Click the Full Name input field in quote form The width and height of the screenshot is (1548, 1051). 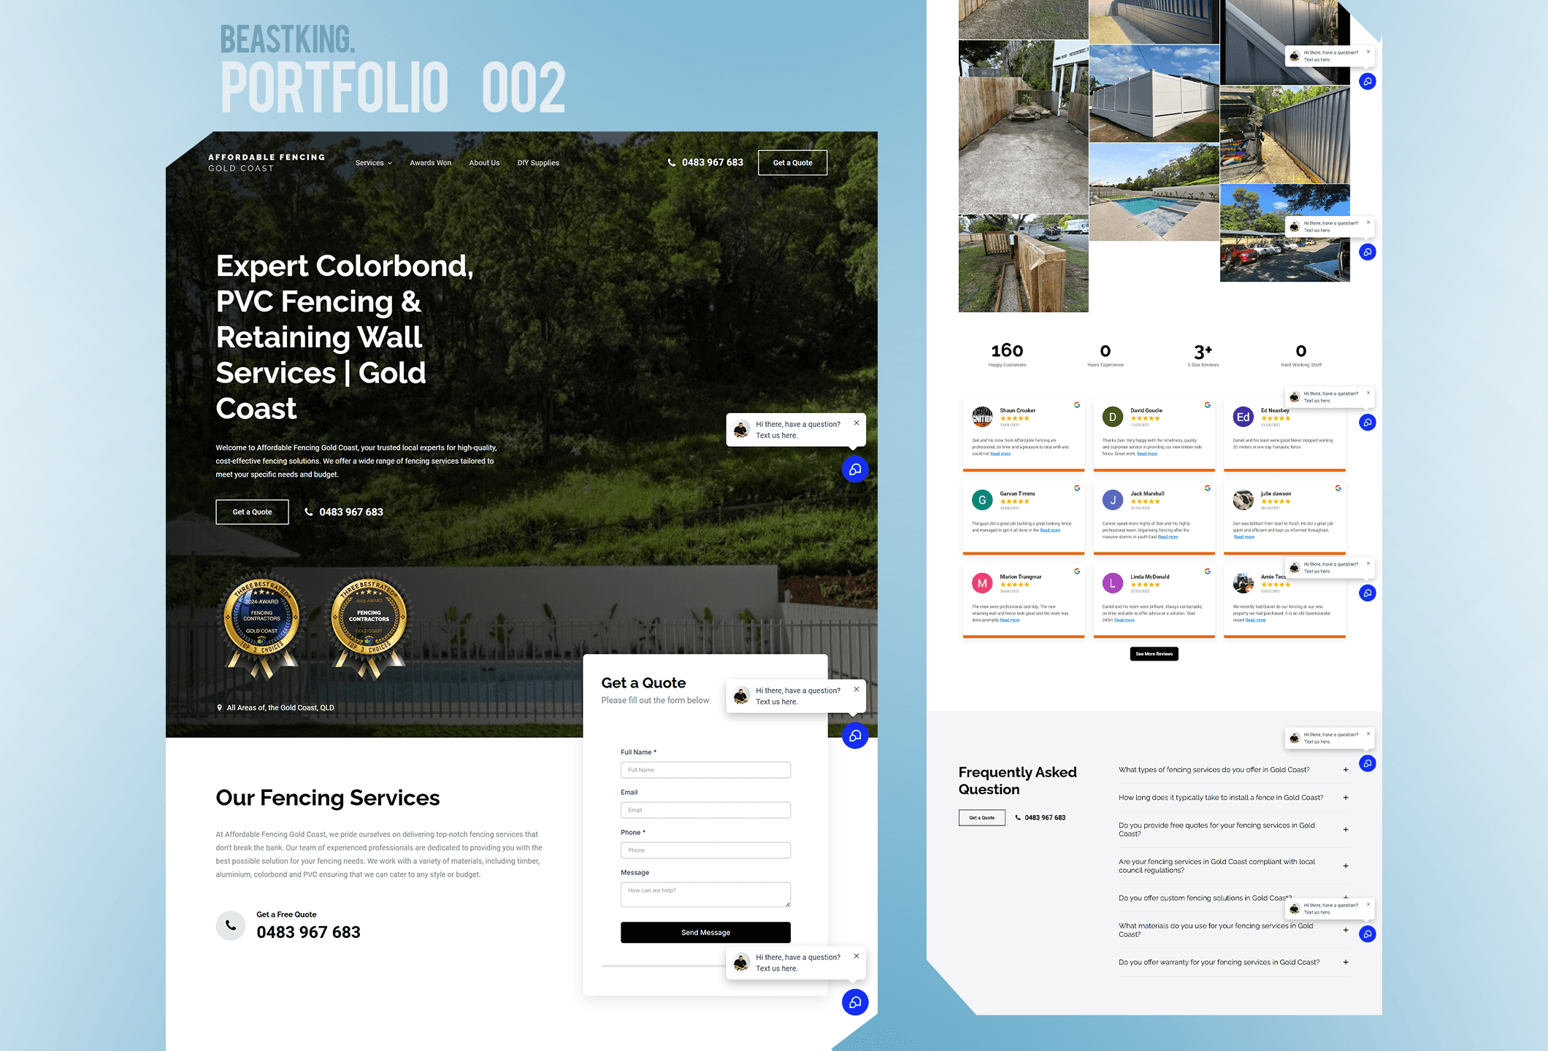(705, 769)
